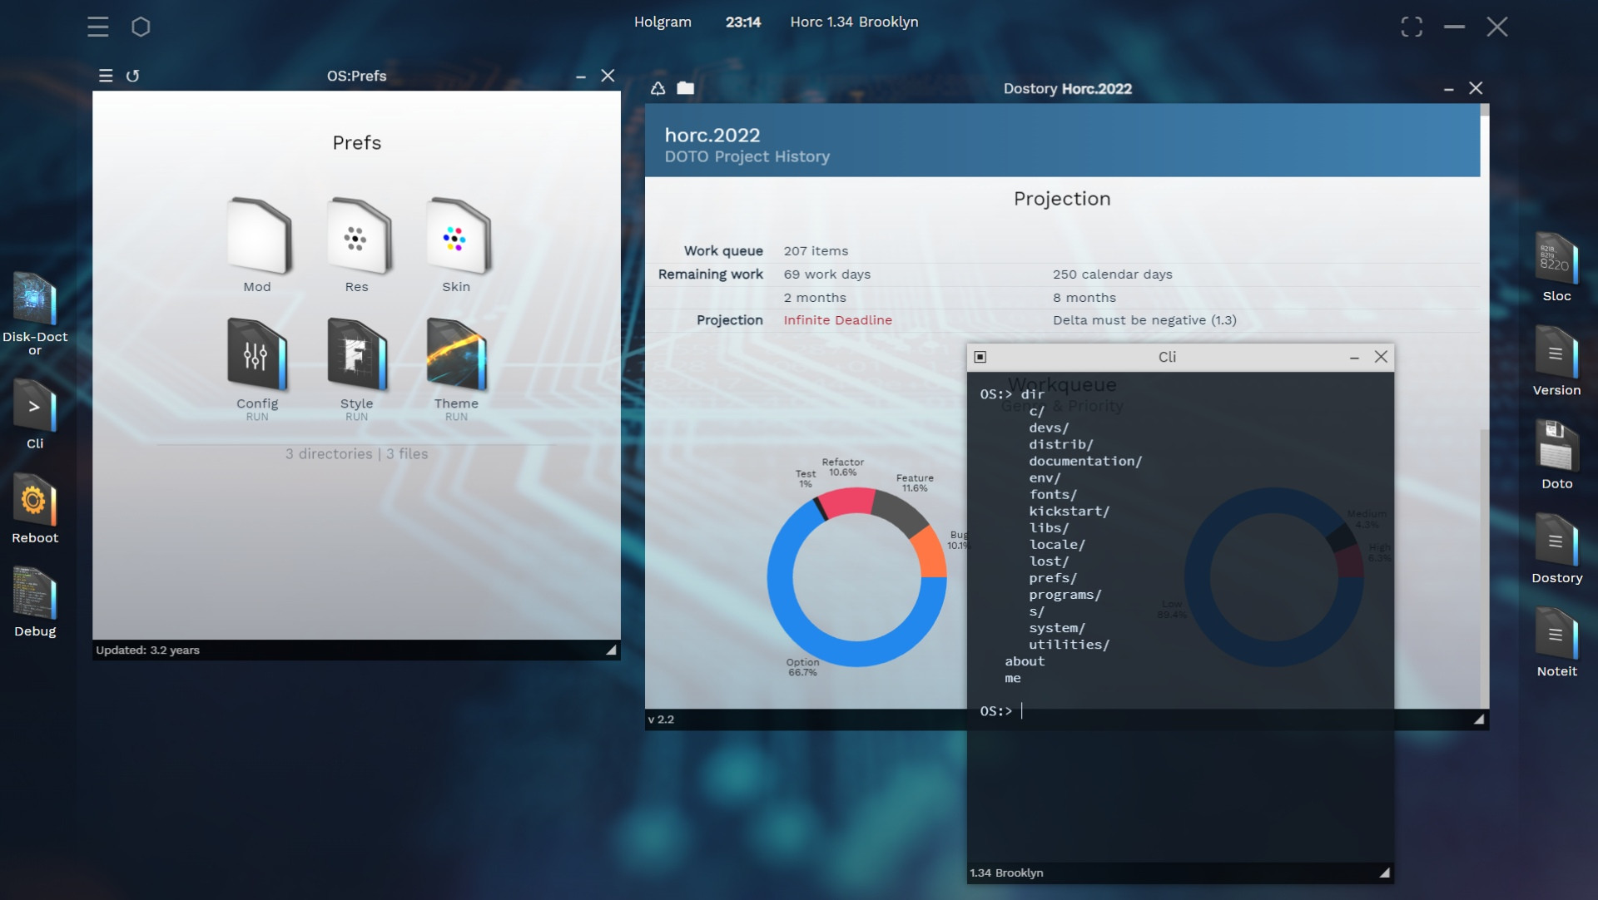Image resolution: width=1598 pixels, height=900 pixels.
Task: Open the Reboot gear icon
Action: [x=34, y=501]
